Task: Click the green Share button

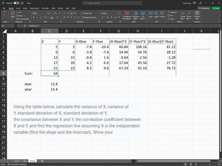Action: click(216, 8)
